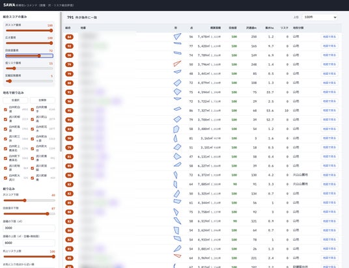Click the 全選択 select-all places button
Viewport: 349px width, 268px height.
point(16,100)
